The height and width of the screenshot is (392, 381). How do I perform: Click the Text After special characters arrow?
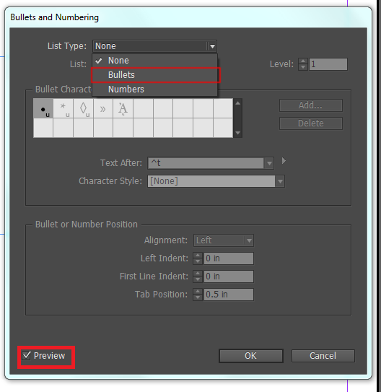point(284,161)
